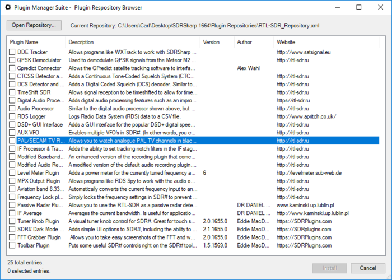Click the gear icon in the title bar
392x280 pixels.
click(8, 7)
